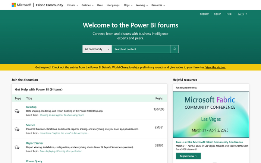The image size is (261, 163).
Task: Open the Power Query forum
Action: click(34, 161)
